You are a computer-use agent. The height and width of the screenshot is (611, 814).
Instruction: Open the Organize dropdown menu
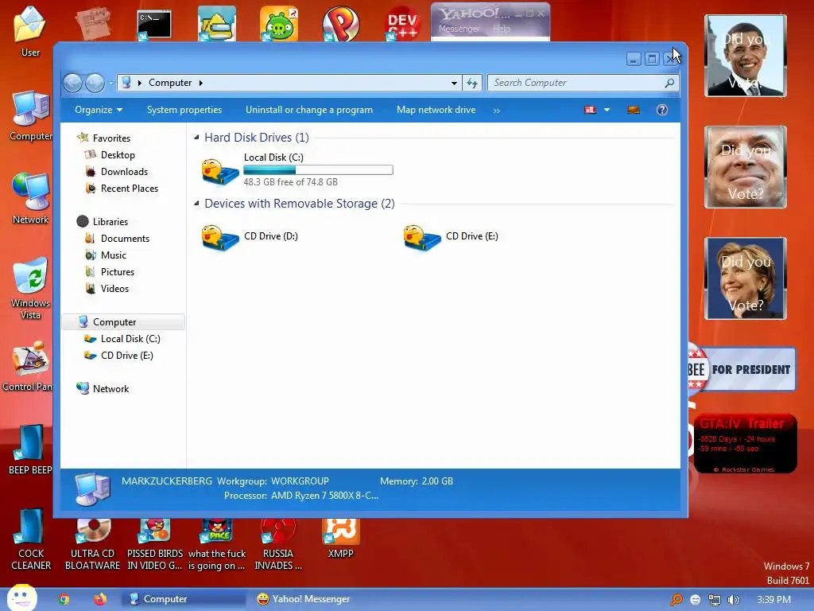pos(99,110)
